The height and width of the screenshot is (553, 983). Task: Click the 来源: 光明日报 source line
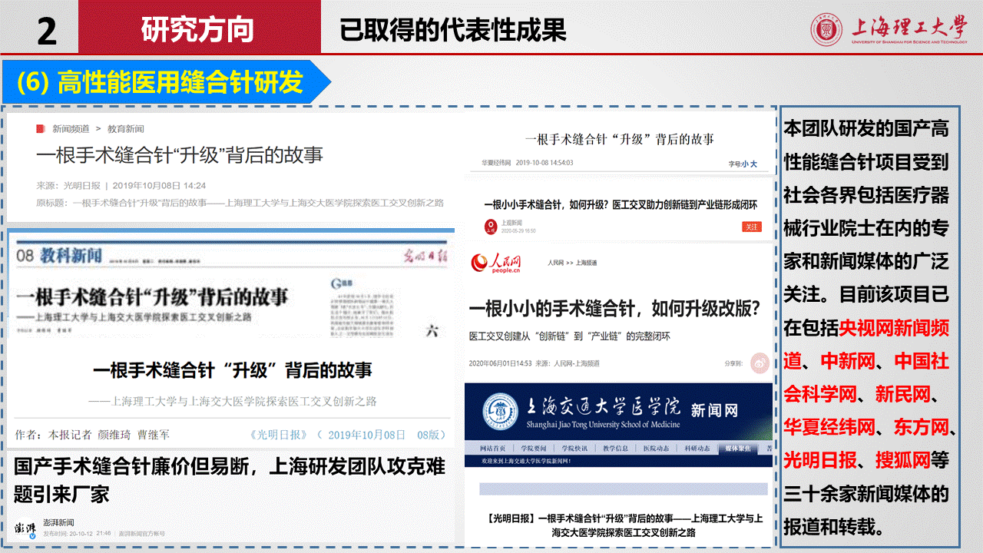(x=121, y=185)
